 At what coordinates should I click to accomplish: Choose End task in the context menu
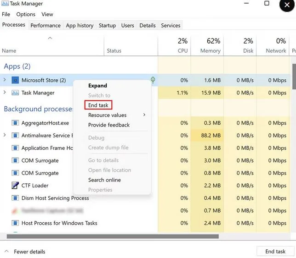pyautogui.click(x=98, y=105)
